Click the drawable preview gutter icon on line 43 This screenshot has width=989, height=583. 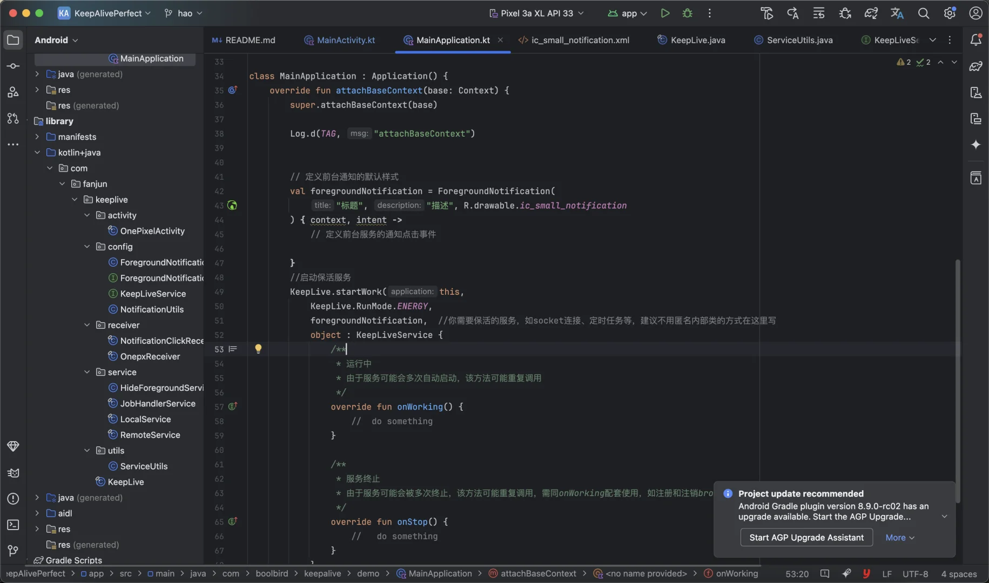coord(232,205)
